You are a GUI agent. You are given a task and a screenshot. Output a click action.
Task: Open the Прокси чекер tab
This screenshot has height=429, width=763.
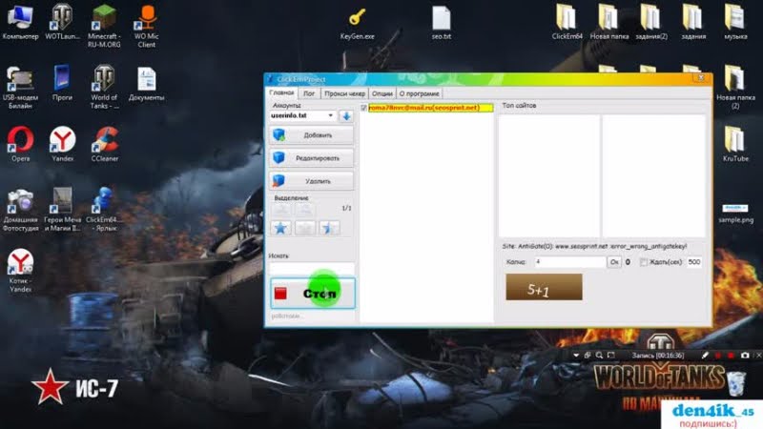tap(344, 93)
